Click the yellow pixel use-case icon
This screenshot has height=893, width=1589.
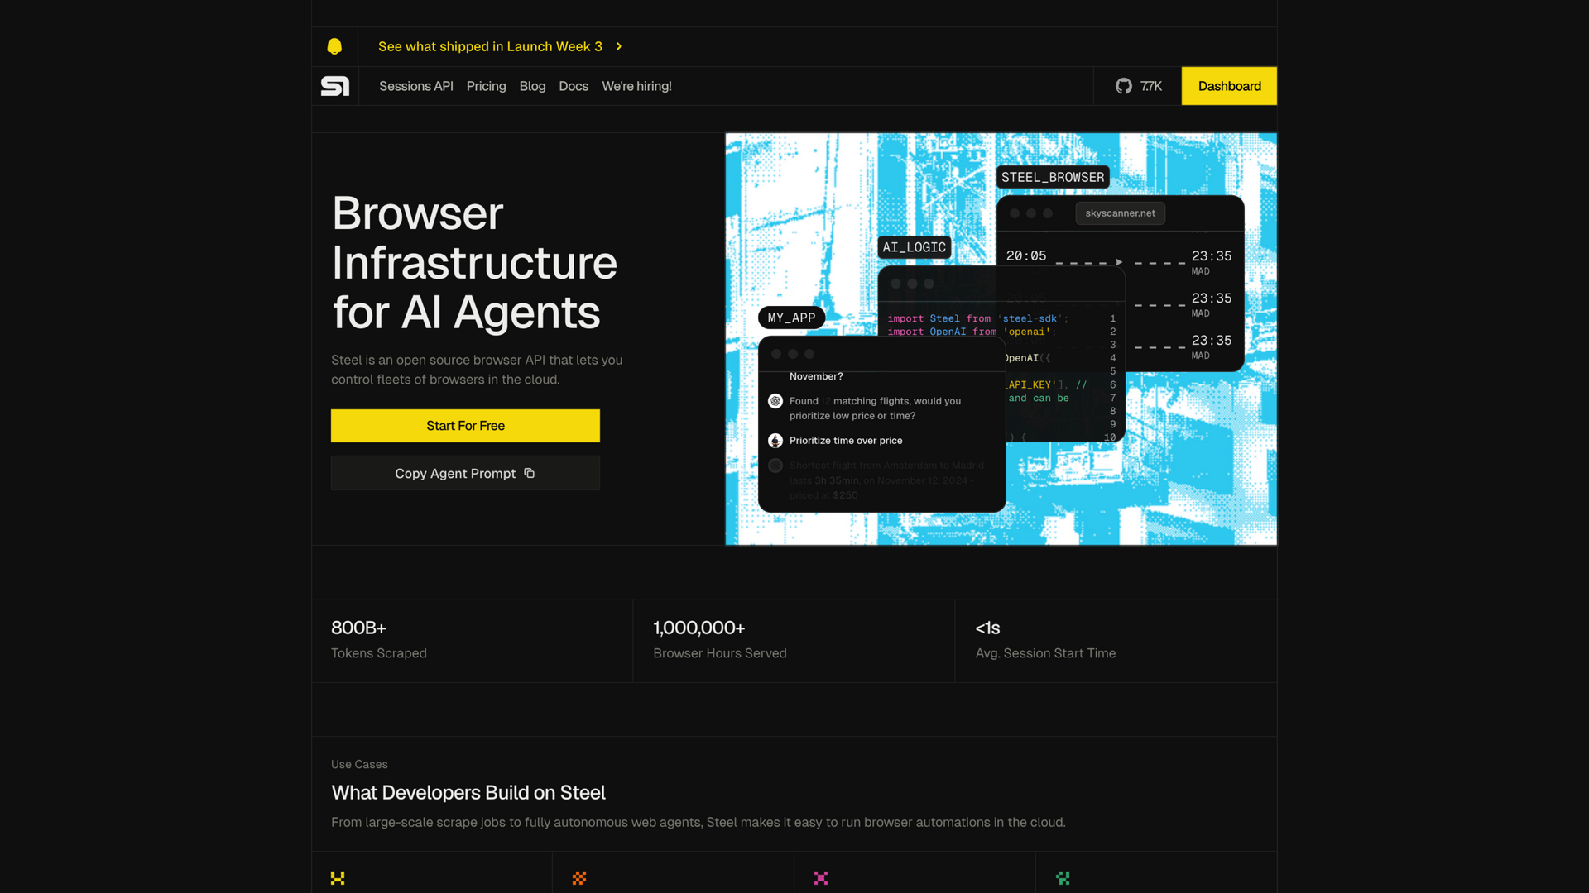(338, 878)
